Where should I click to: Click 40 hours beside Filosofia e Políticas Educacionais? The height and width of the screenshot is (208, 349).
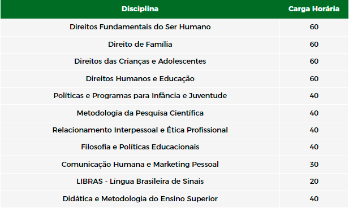coord(314,147)
